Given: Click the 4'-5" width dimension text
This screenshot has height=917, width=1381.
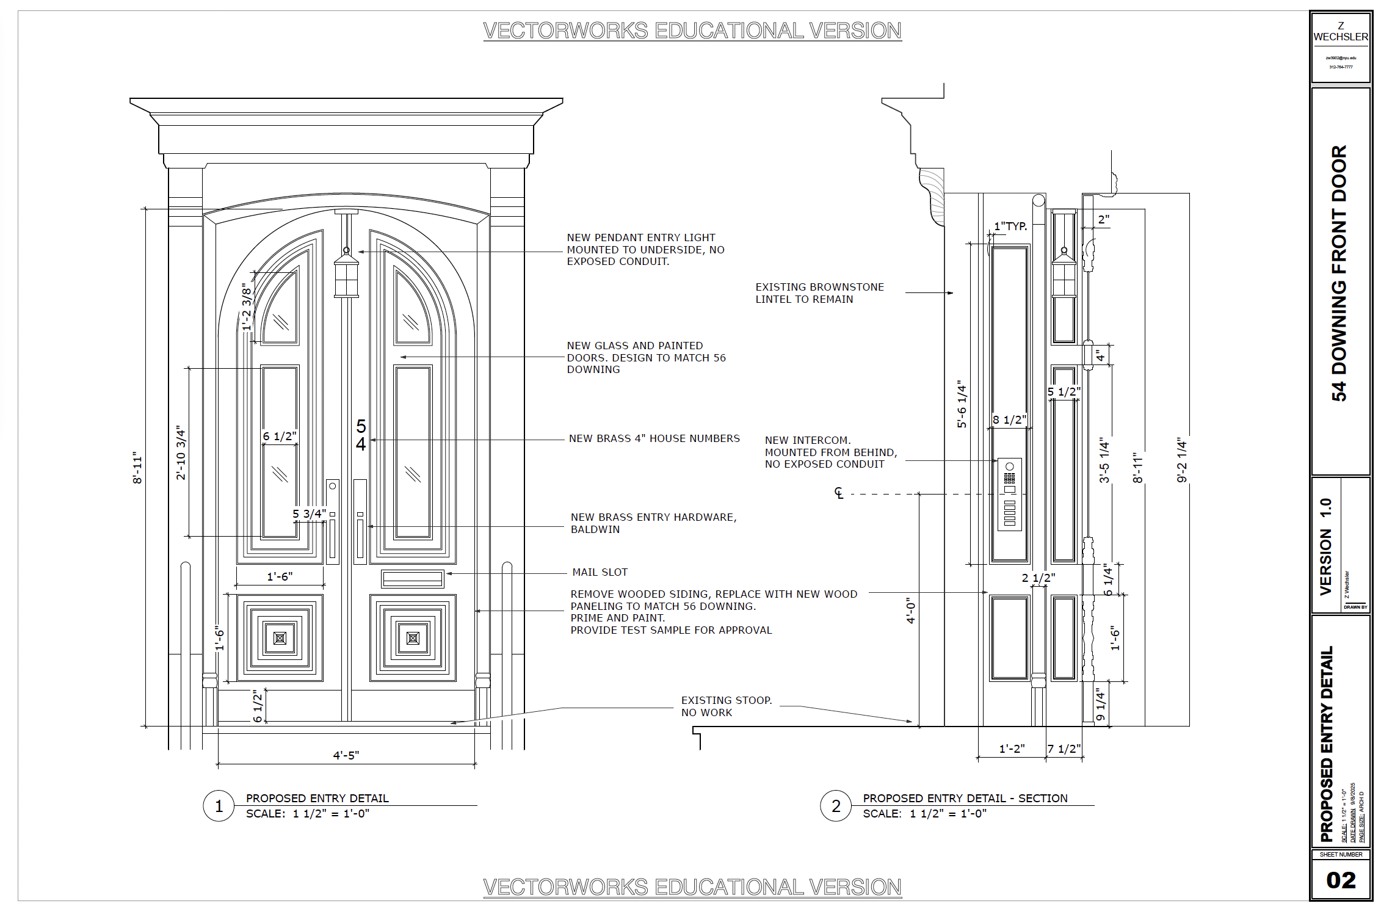Looking at the screenshot, I should pos(346,755).
